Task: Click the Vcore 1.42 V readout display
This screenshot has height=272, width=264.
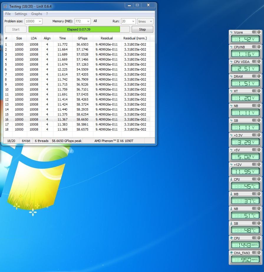Action: pos(245,39)
